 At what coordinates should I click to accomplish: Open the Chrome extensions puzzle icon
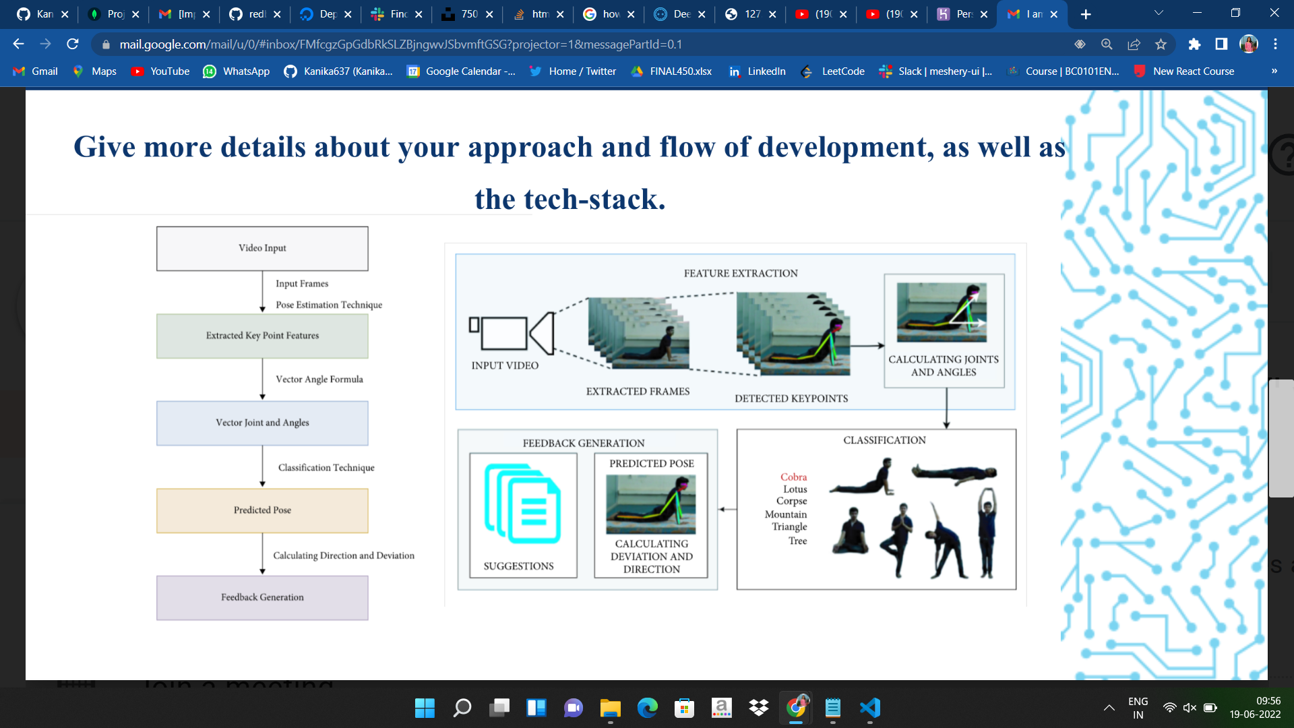pyautogui.click(x=1194, y=44)
